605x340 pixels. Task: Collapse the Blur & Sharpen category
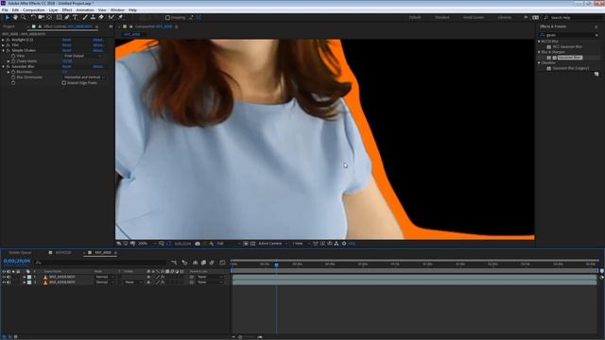click(540, 52)
